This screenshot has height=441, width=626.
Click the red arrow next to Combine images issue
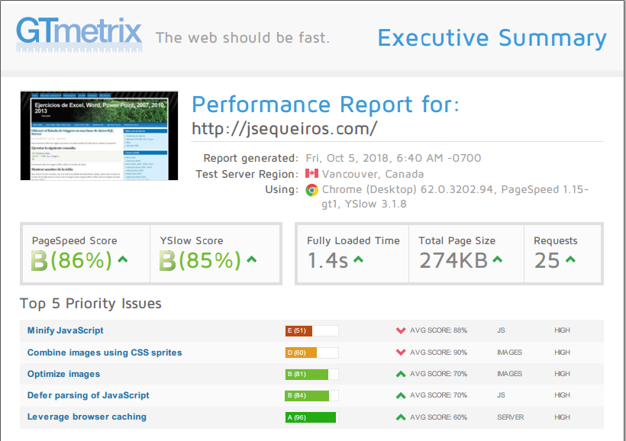point(400,352)
